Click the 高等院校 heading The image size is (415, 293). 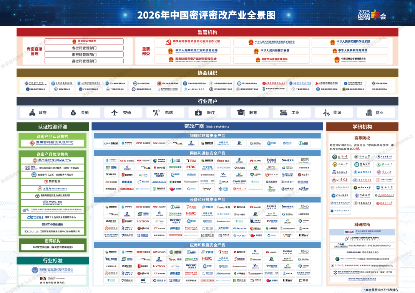point(362,138)
